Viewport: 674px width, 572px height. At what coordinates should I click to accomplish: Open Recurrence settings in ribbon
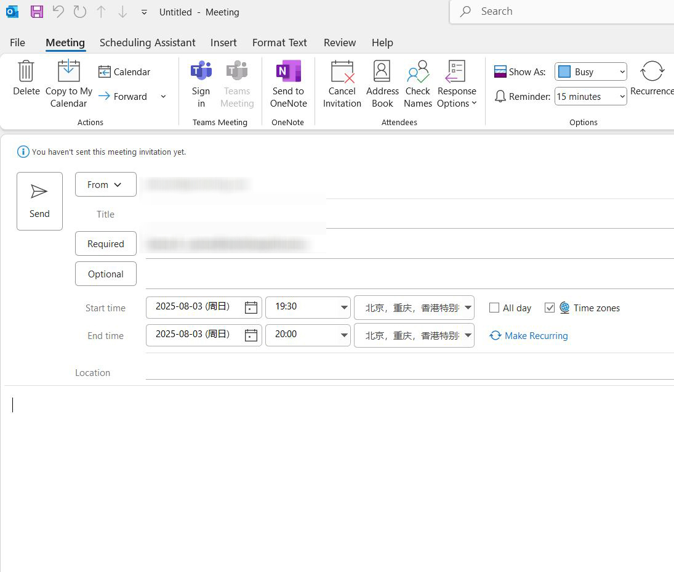tap(652, 78)
